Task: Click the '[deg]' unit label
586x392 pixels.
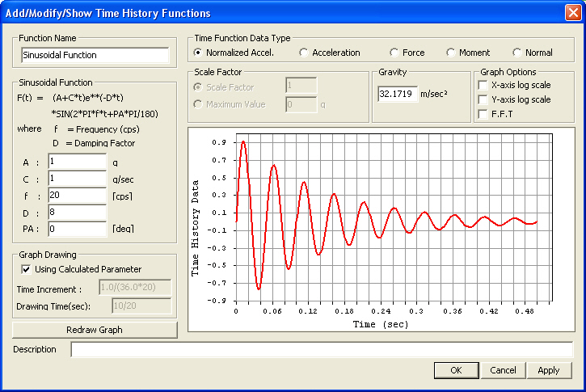Action: 123,229
